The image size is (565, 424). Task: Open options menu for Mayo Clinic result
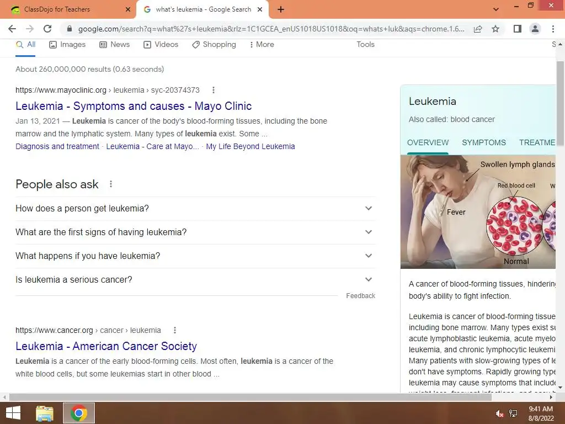pos(214,90)
